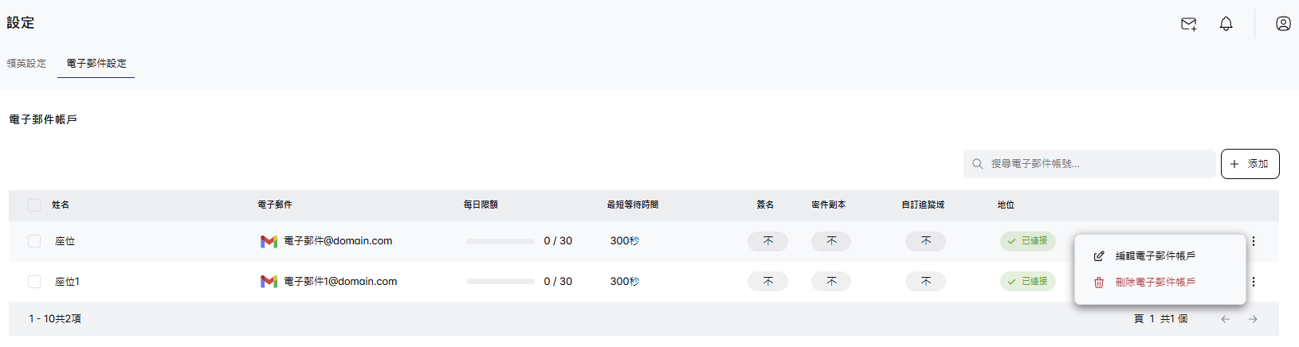Click the Gmail icon for 電子郵件1@domain.com

click(269, 282)
